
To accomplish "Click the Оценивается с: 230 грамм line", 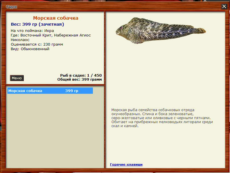I will (x=37, y=44).
